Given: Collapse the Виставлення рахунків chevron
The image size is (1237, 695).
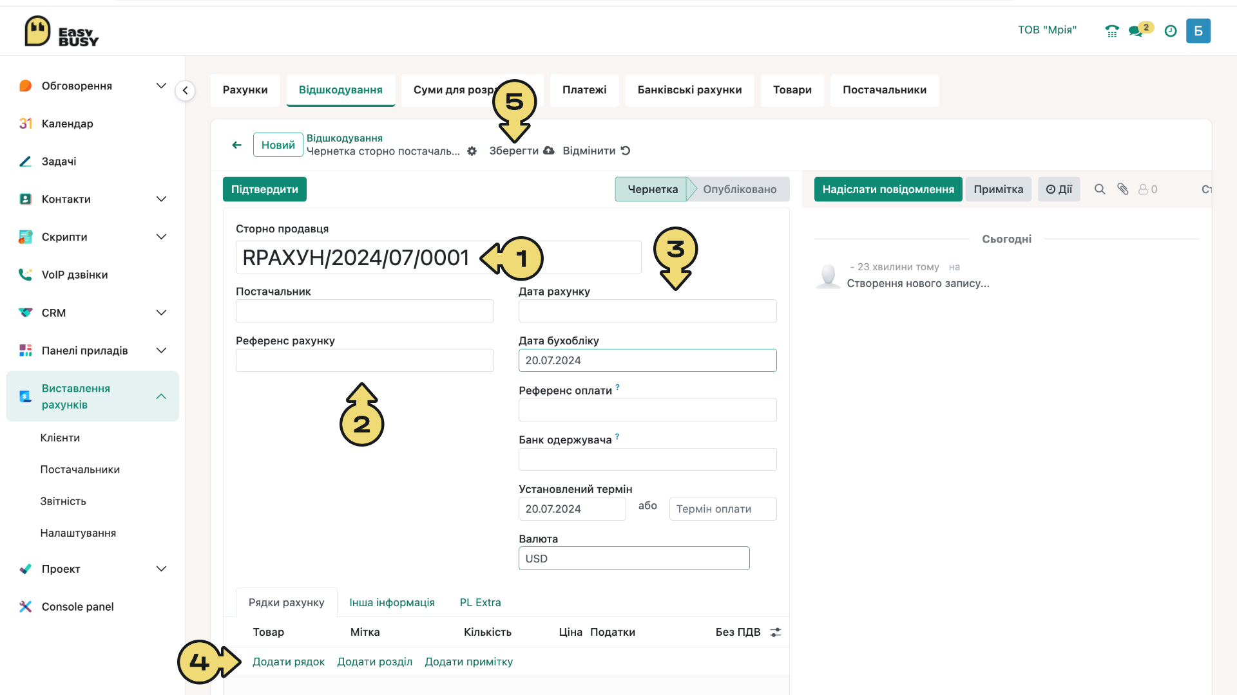Looking at the screenshot, I should (x=161, y=396).
